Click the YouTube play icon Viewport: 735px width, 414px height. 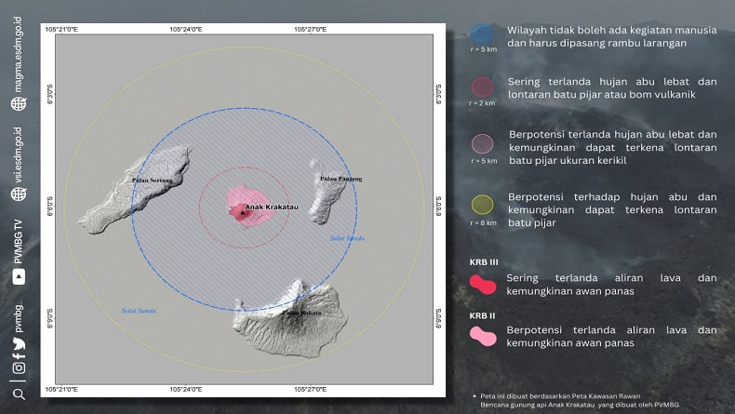[19, 276]
